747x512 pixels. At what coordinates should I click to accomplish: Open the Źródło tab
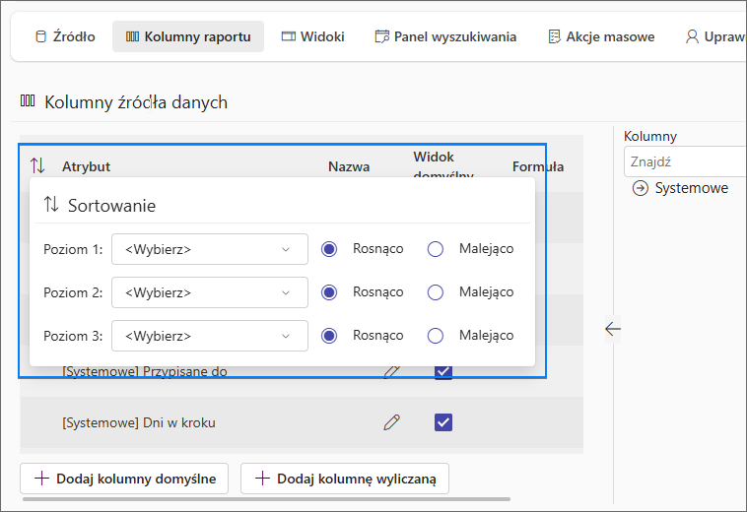point(65,36)
